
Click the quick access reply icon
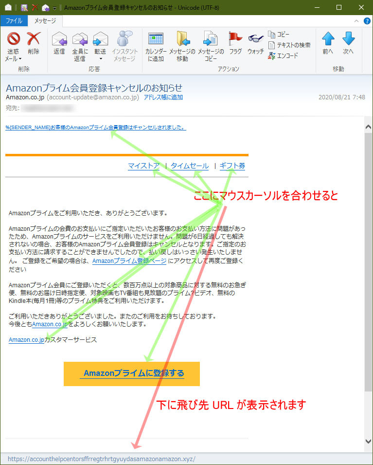pos(45,7)
